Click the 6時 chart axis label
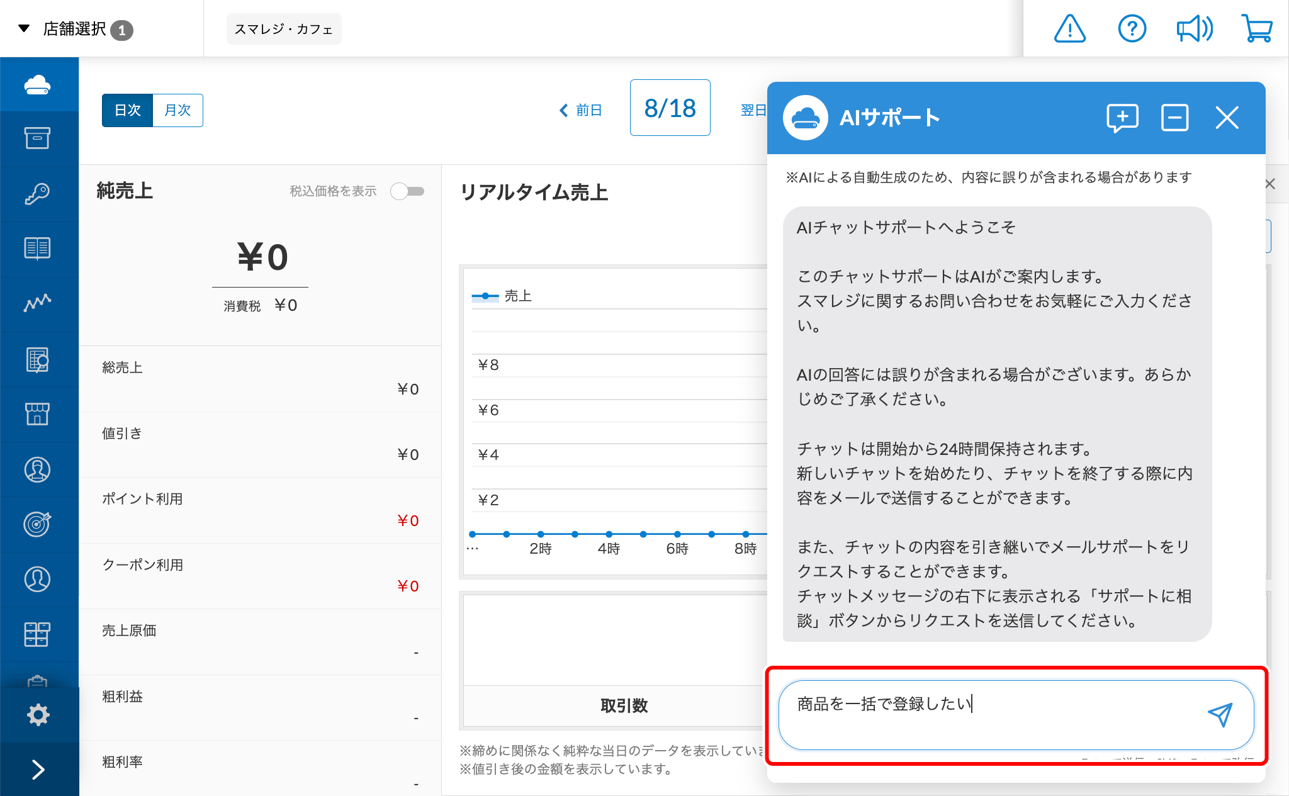Screen dimensions: 1289x796 (x=677, y=549)
